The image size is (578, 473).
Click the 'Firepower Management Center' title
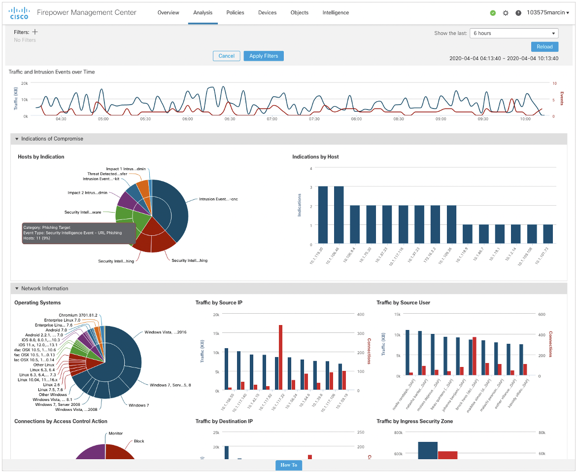tap(87, 12)
